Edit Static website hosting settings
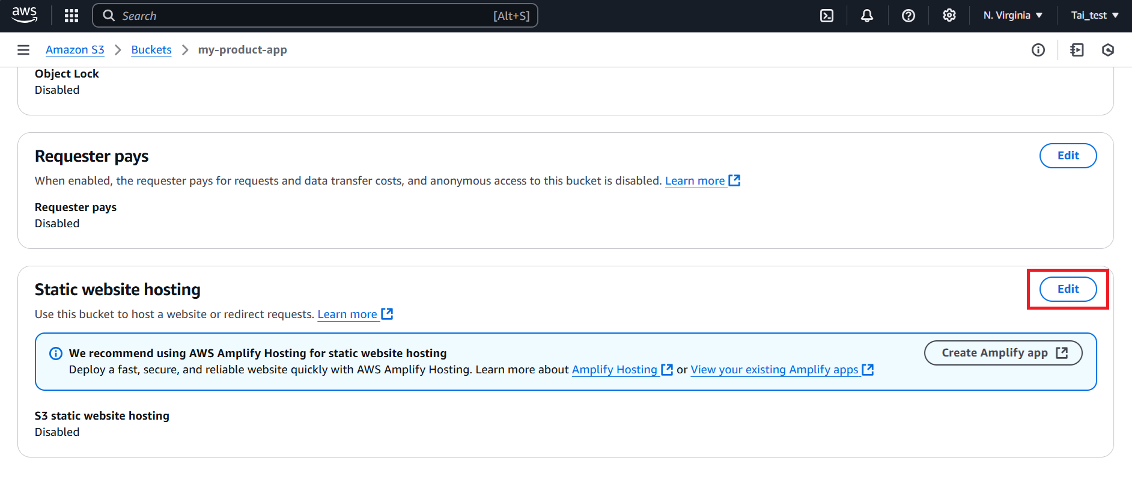 point(1068,289)
